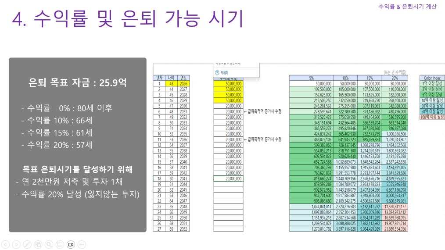This screenshot has width=445, height=250.
Task: Click the slide title '4. 수익률 및 은퇴 가능 시기'
Action: tap(128, 19)
